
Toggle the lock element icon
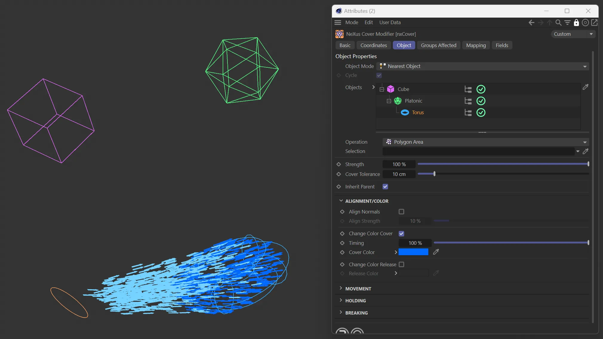coord(576,23)
